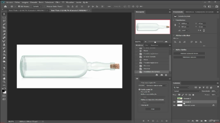
Task: Delete current history state trash icon
Action: 166,75
